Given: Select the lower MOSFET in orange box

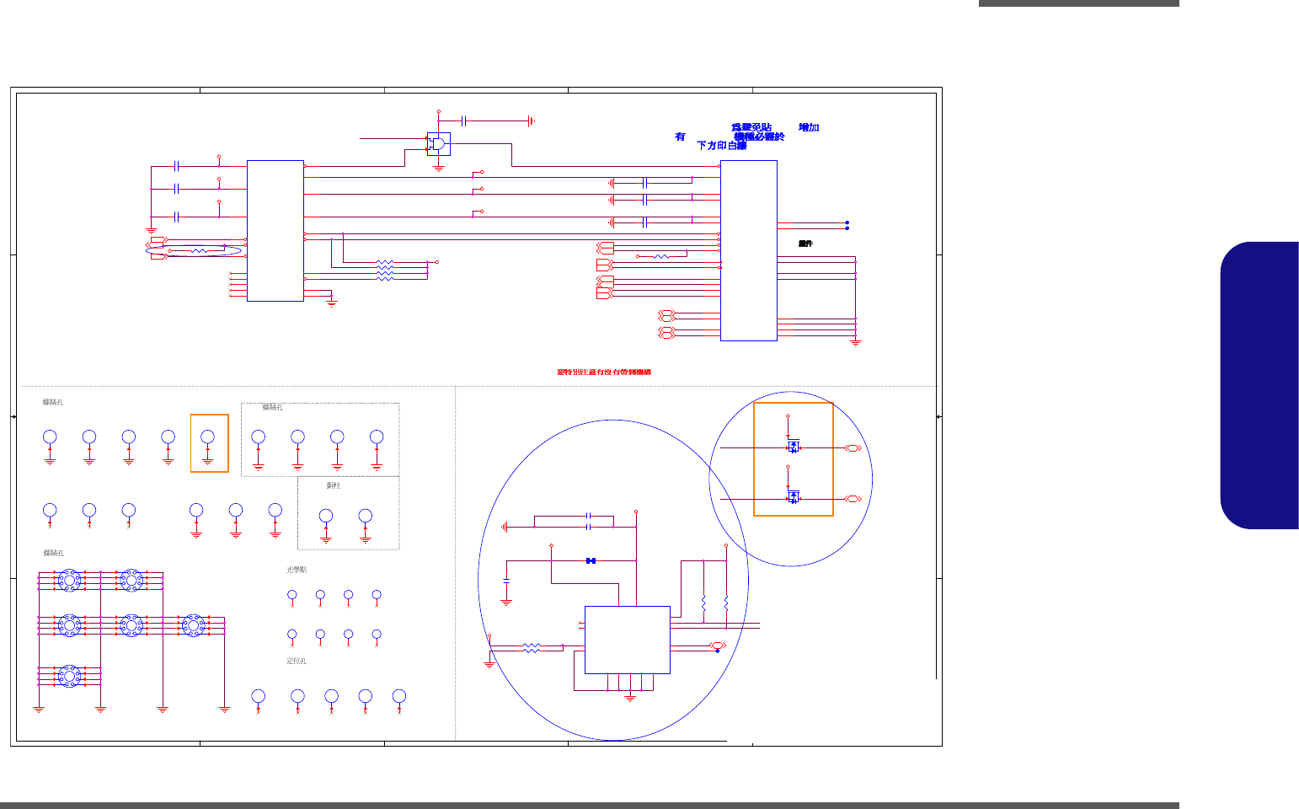Looking at the screenshot, I should (793, 497).
